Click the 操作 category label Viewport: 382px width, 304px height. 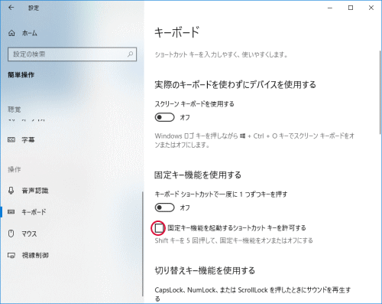point(15,169)
